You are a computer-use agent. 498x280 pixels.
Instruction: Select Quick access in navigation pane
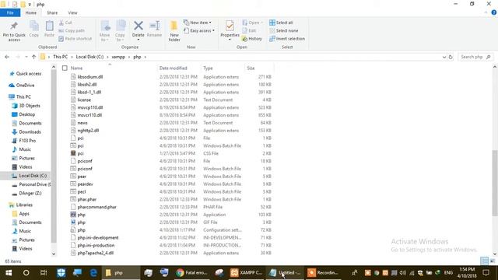(29, 74)
